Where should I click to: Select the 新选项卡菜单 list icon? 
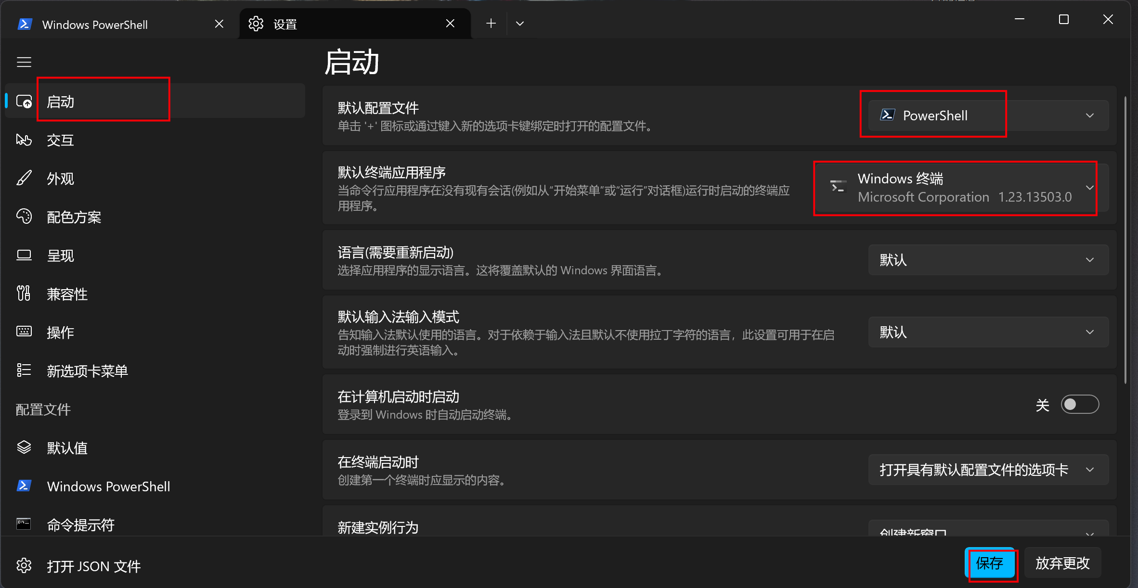24,370
